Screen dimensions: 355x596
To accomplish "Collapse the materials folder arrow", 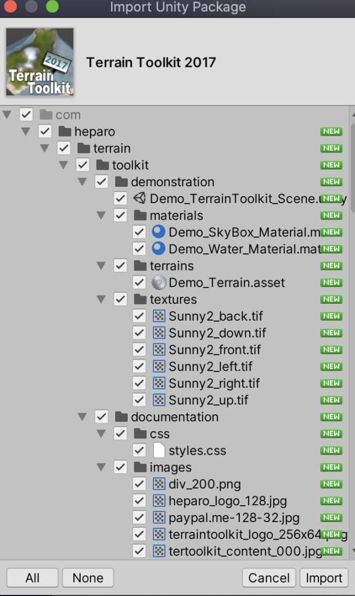I will click(x=101, y=215).
